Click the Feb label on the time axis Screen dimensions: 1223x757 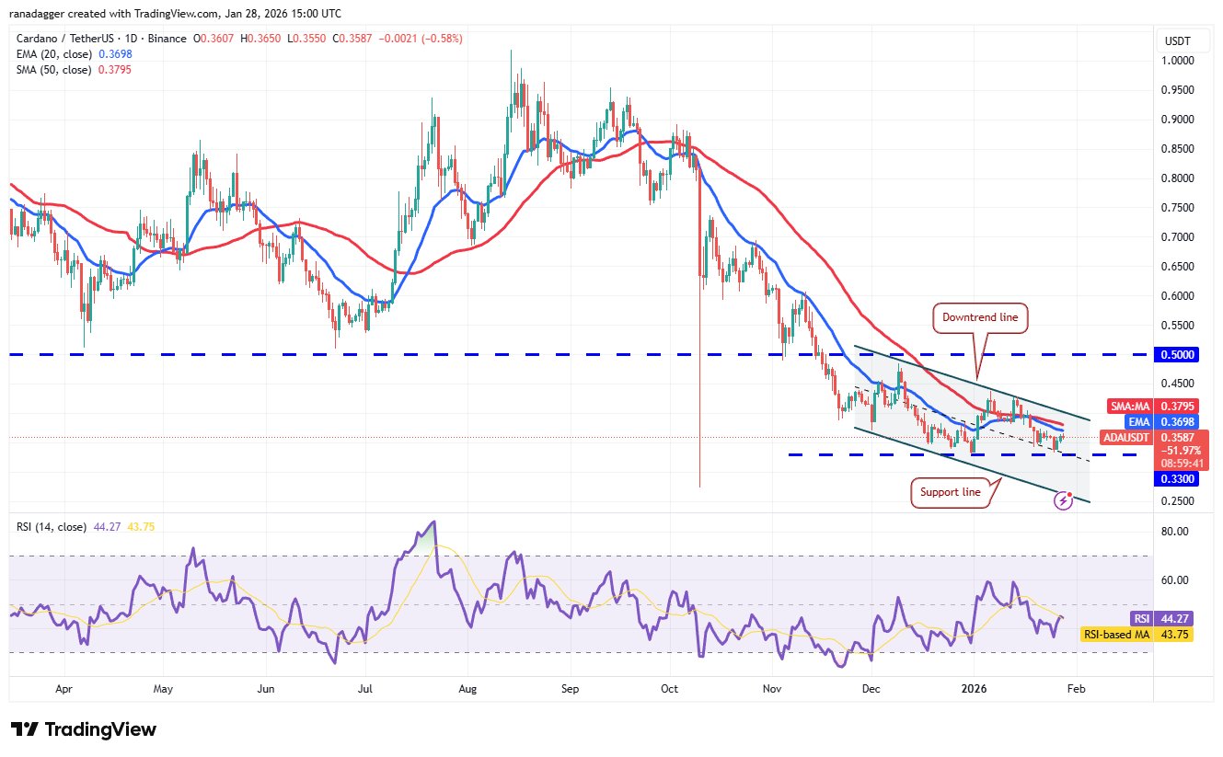point(1076,687)
